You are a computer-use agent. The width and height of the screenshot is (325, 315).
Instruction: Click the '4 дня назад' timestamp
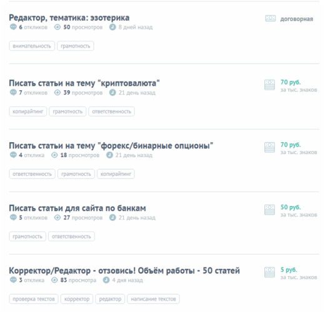click(127, 280)
